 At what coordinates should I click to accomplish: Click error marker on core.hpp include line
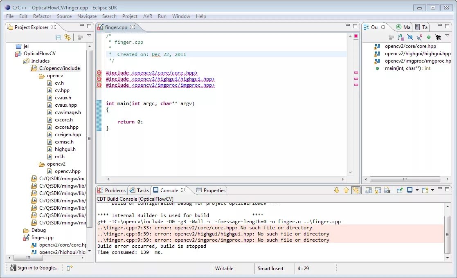coord(99,73)
